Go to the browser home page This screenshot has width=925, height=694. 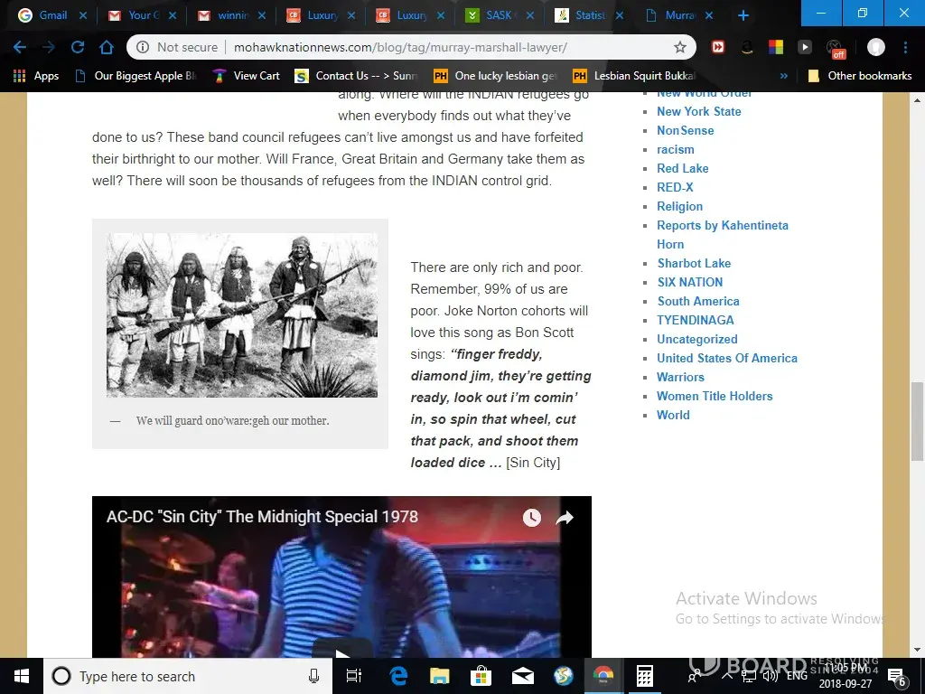coord(107,47)
